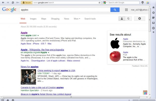Open Apple consumer electronics result in side panel
Viewport: 156px width, 101px height.
pyautogui.click(x=126, y=39)
